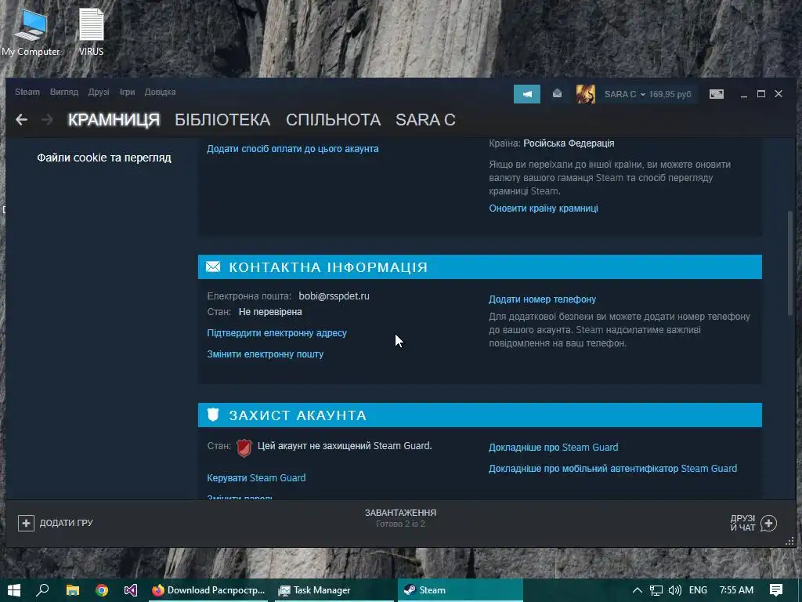Open the Steam inbox envelope icon
Image resolution: width=802 pixels, height=602 pixels.
tap(557, 94)
